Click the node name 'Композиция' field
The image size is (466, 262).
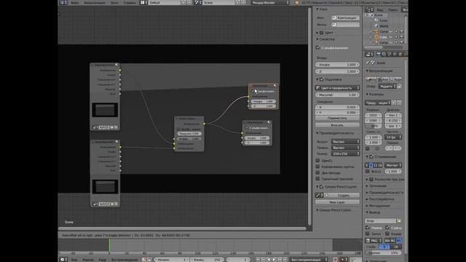tap(345, 17)
